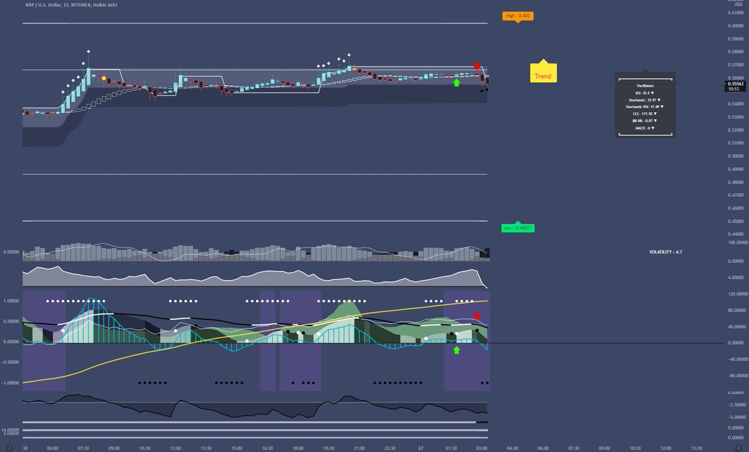Viewport: 749px width, 452px height.
Task: Select the green buy arrow below the candles
Action: (456, 83)
